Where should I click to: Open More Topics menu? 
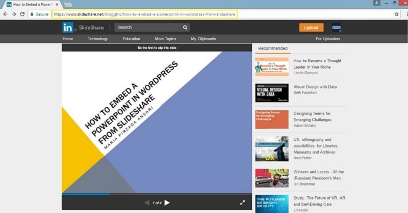pos(165,39)
